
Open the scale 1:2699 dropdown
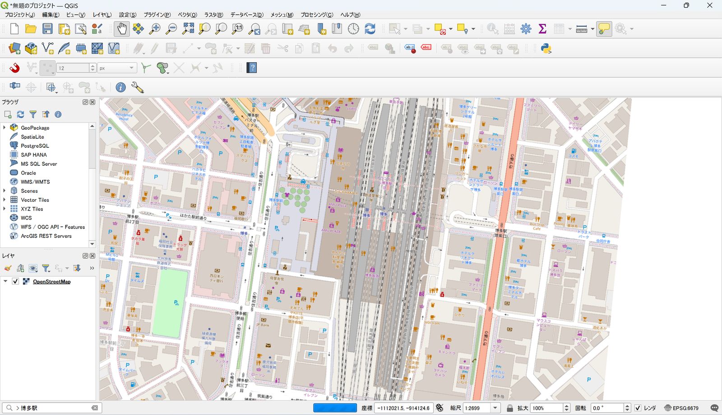(495, 408)
